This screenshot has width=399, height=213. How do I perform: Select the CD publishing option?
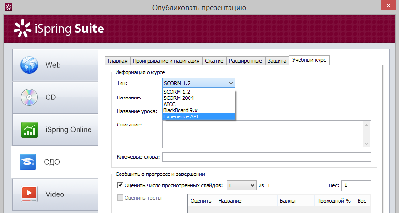55,97
